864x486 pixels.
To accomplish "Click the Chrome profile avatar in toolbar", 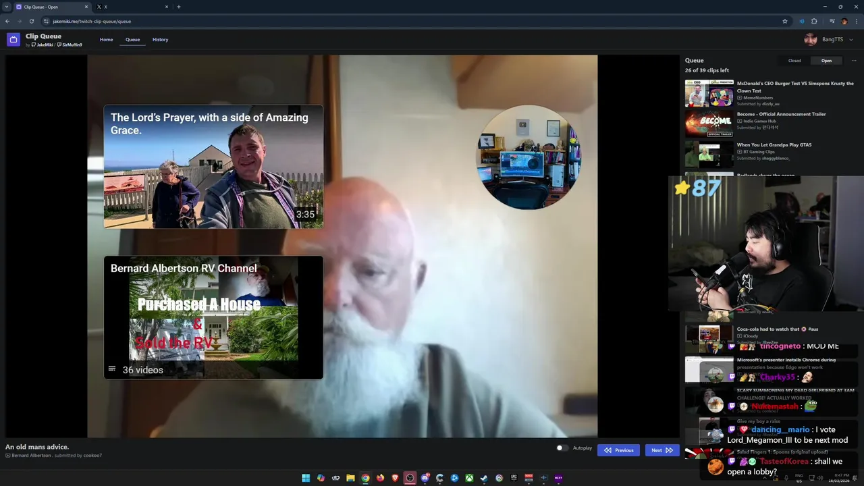I will pyautogui.click(x=844, y=21).
